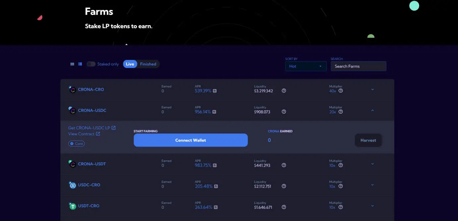Expand the CRONA-CRO farm row chevron
This screenshot has width=458, height=221.
(372, 89)
